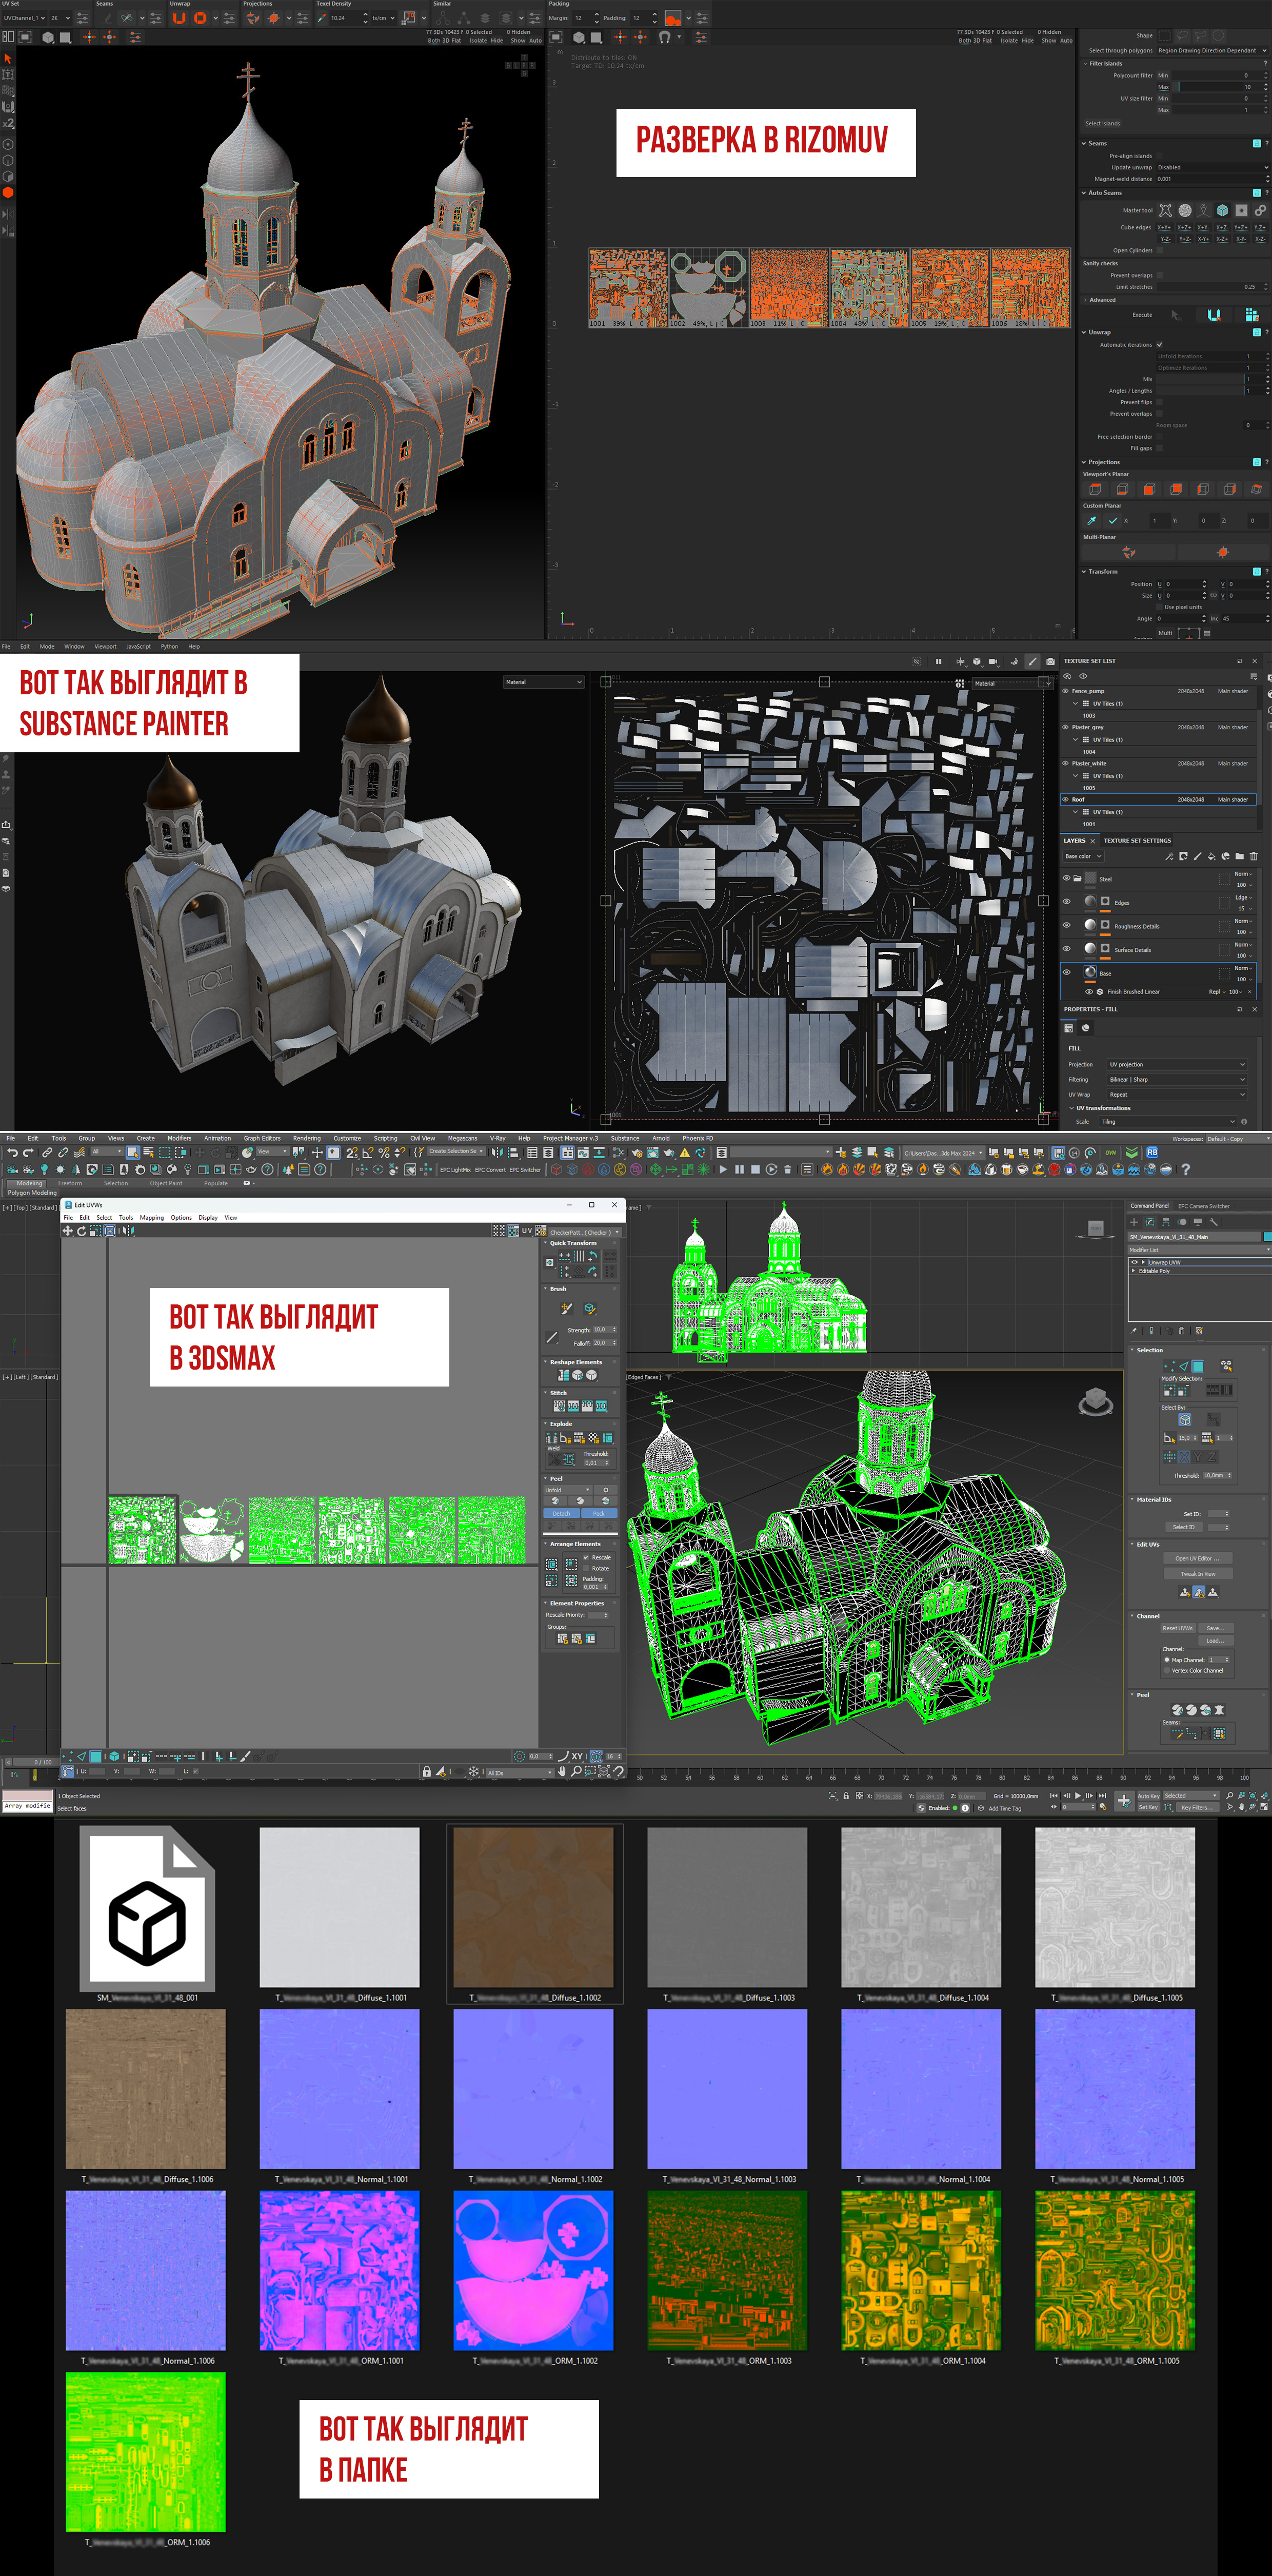Click the Select Islands button in RizomUV

pyautogui.click(x=1103, y=123)
